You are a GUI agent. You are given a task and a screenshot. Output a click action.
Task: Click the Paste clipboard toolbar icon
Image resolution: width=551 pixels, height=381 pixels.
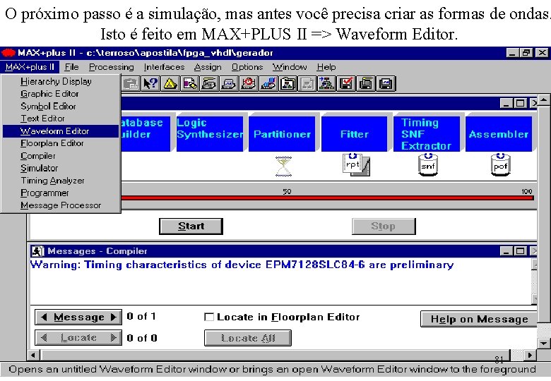coord(131,84)
